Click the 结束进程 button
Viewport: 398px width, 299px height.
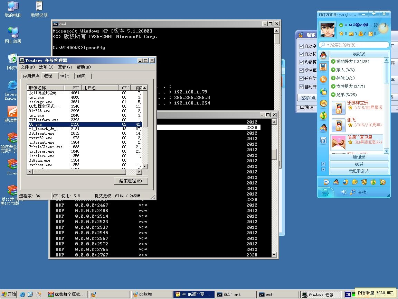pos(131,181)
